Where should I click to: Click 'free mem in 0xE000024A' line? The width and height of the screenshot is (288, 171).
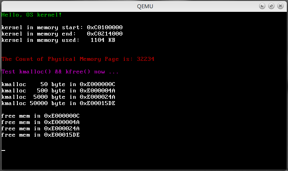[x=40, y=128]
